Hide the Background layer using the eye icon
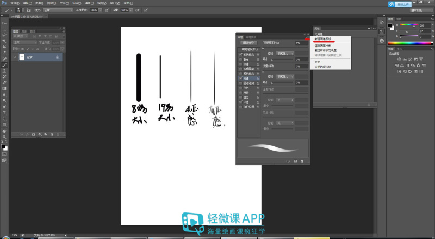The height and width of the screenshot is (239, 435). 15,56
